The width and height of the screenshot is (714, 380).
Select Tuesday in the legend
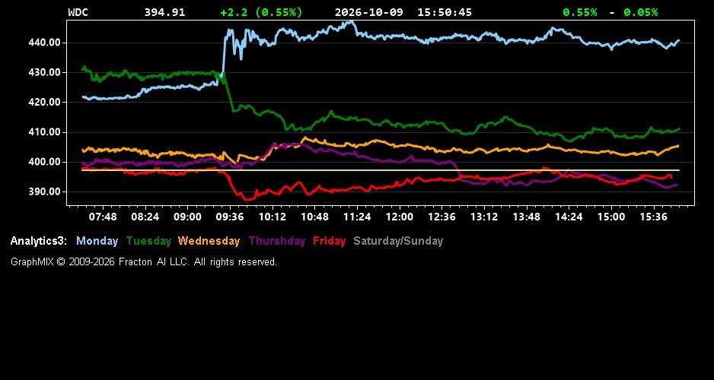148,241
